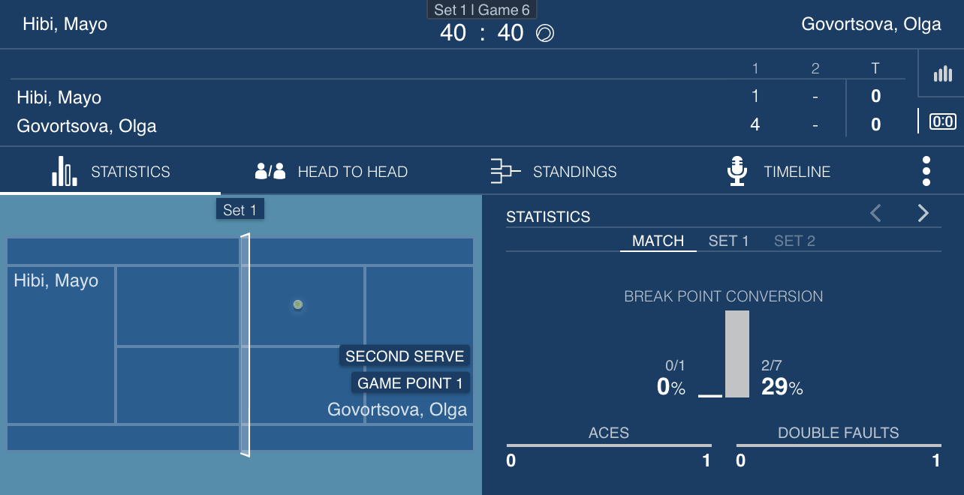Click the Statistics bar chart icon
Image resolution: width=964 pixels, height=495 pixels.
coord(65,171)
